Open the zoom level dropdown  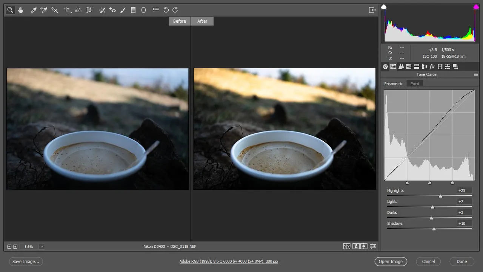coord(42,247)
